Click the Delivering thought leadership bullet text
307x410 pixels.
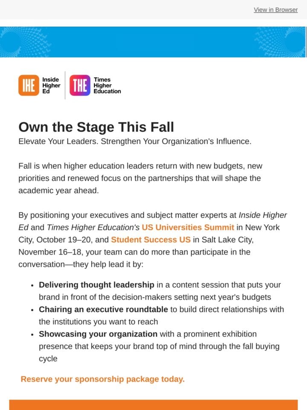[x=97, y=285]
